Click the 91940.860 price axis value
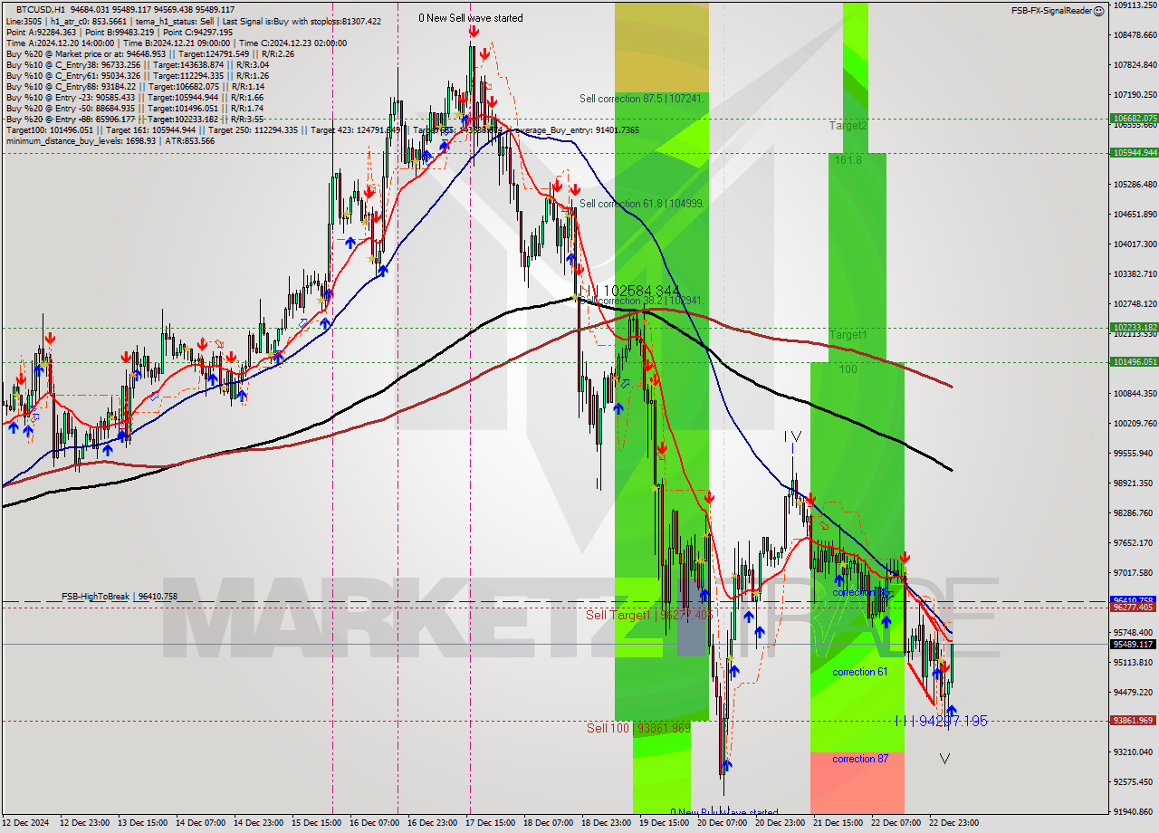The image size is (1159, 833). pyautogui.click(x=1135, y=811)
